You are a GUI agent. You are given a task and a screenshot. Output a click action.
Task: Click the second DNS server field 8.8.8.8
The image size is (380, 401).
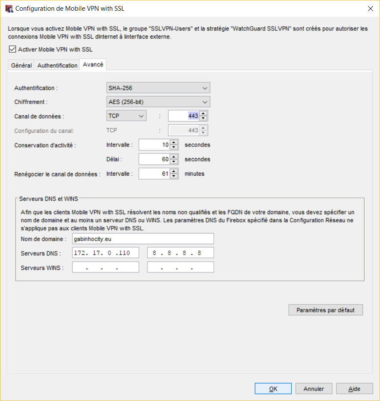click(x=180, y=253)
